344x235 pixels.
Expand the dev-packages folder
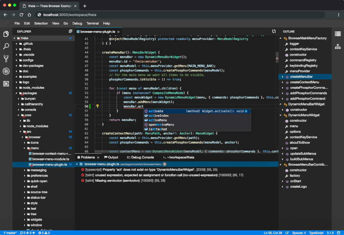click(x=16, y=66)
